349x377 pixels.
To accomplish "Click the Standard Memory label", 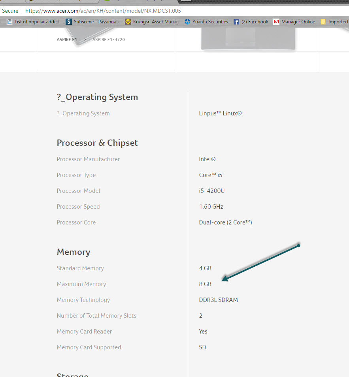I will click(x=80, y=268).
